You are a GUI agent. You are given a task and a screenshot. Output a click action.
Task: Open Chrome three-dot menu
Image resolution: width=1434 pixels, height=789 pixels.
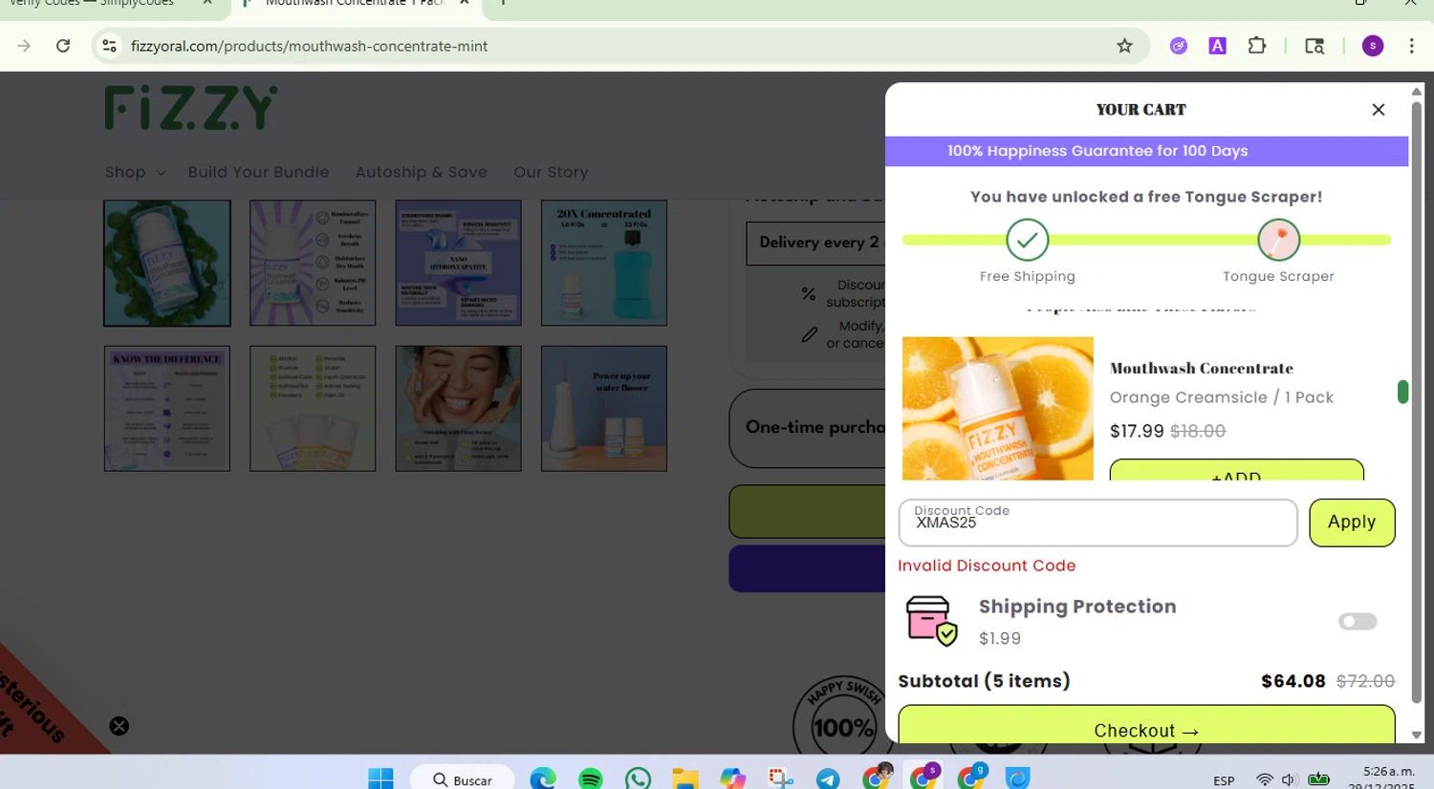point(1411,46)
